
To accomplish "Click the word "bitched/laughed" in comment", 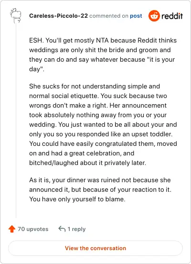I will click(x=53, y=163).
